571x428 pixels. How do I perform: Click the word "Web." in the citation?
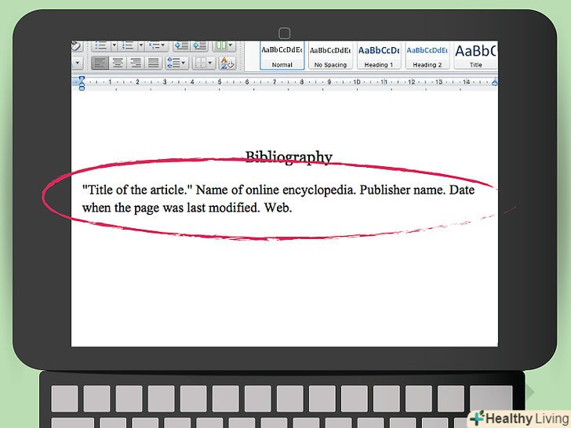pos(278,208)
